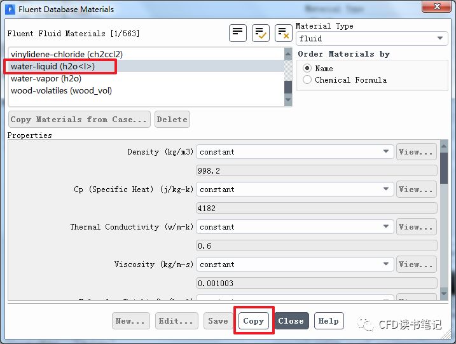Click the Delete button
Screen dimensions: 456x344
click(x=172, y=119)
